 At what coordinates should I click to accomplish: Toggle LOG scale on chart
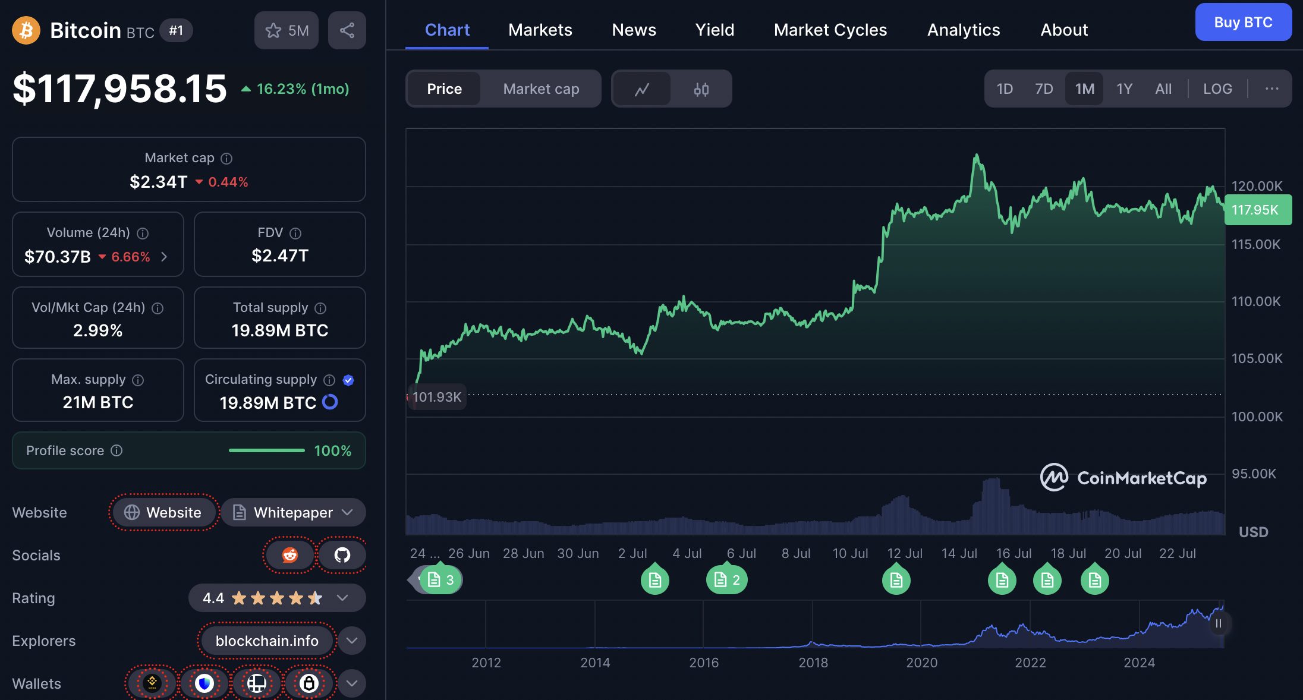click(1217, 89)
